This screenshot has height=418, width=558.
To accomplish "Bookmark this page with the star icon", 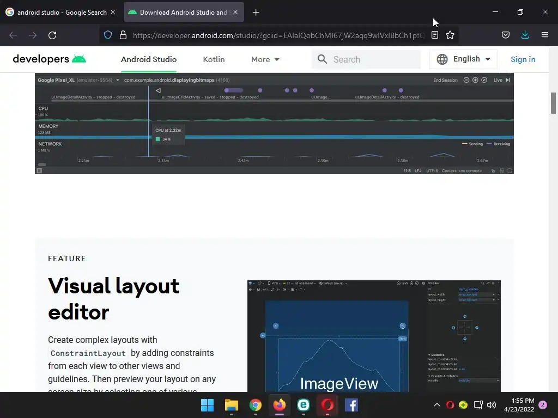I will 450,35.
